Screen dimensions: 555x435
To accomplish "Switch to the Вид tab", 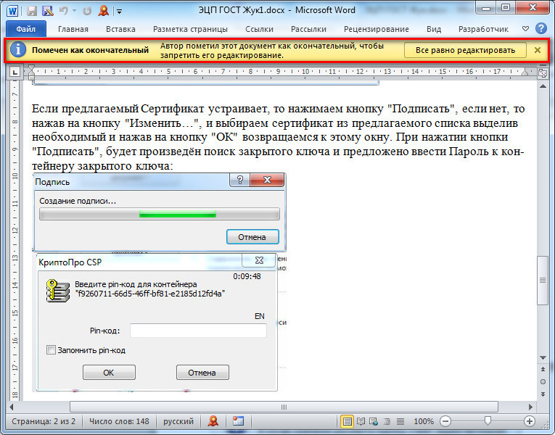I will [x=434, y=29].
